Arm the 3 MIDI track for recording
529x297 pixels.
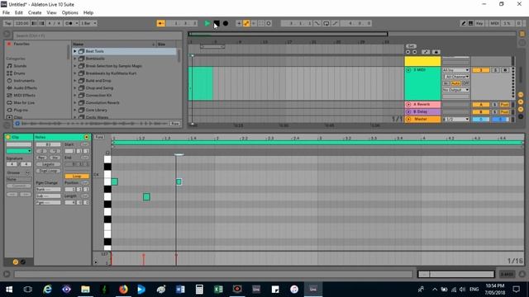click(505, 70)
